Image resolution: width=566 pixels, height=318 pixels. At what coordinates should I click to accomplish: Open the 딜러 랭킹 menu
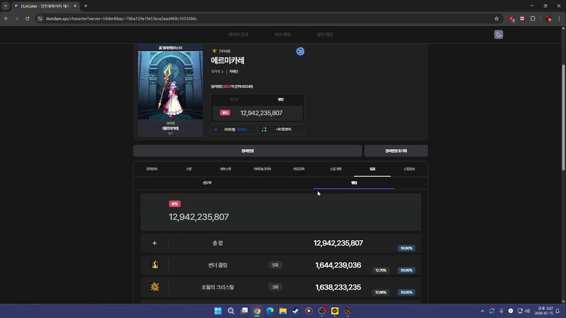[325, 34]
